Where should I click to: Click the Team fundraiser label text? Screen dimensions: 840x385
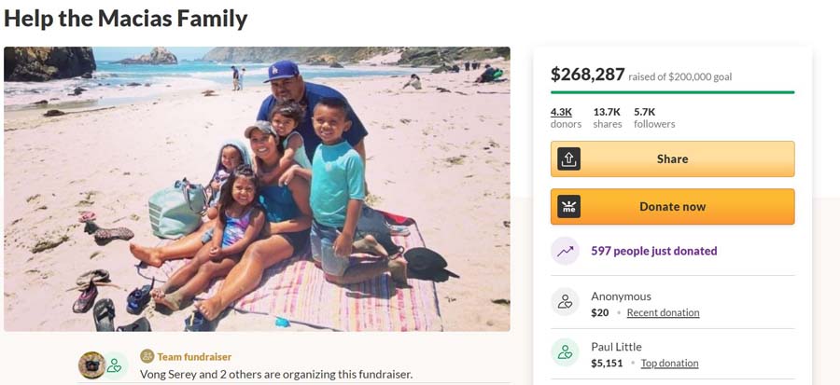pos(194,356)
